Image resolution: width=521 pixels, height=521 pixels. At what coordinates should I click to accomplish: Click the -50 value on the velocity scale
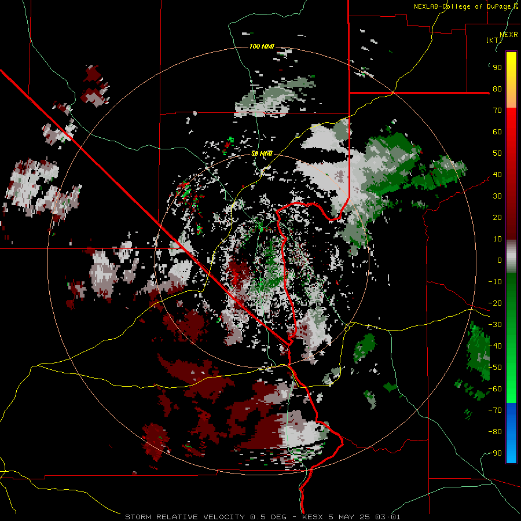(x=495, y=368)
